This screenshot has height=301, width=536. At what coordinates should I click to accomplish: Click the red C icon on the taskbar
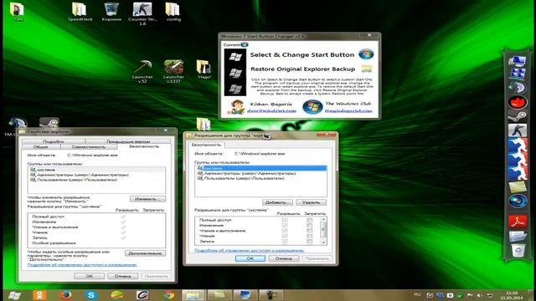pos(142,295)
